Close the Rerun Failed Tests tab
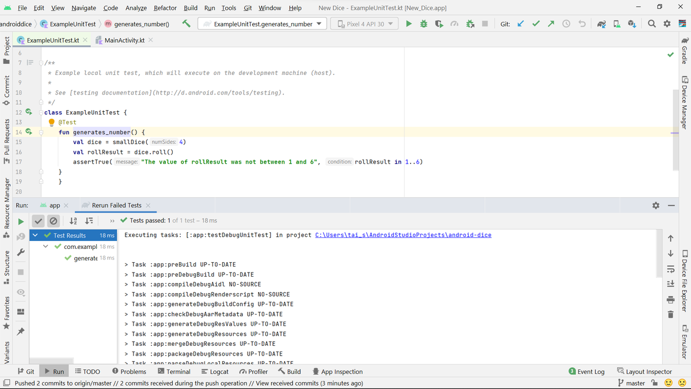This screenshot has height=389, width=691. [x=148, y=205]
